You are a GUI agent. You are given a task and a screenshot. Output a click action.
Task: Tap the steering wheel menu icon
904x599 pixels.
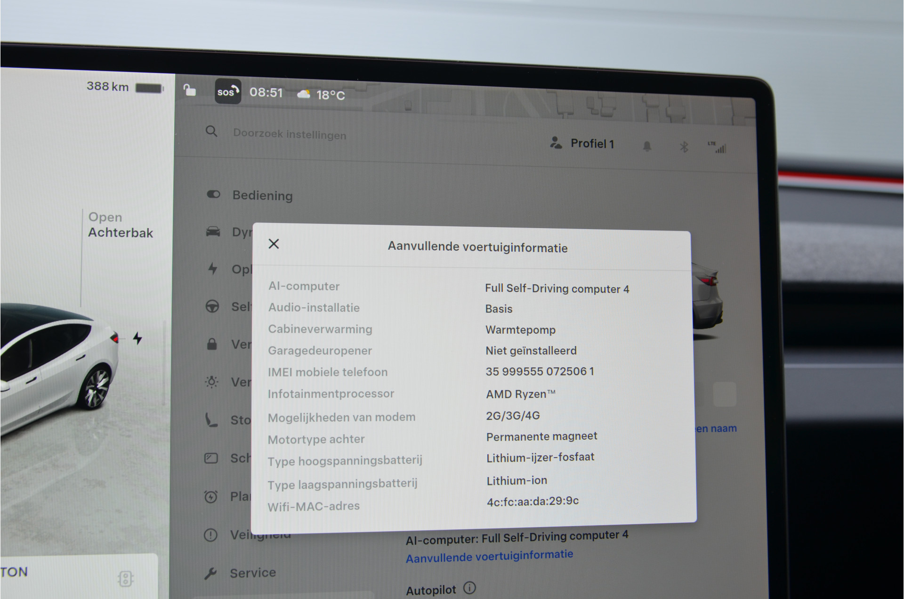coord(212,306)
